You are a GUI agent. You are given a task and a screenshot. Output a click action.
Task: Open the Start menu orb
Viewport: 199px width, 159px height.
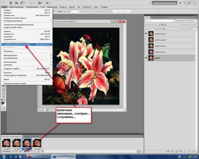(x=4, y=157)
